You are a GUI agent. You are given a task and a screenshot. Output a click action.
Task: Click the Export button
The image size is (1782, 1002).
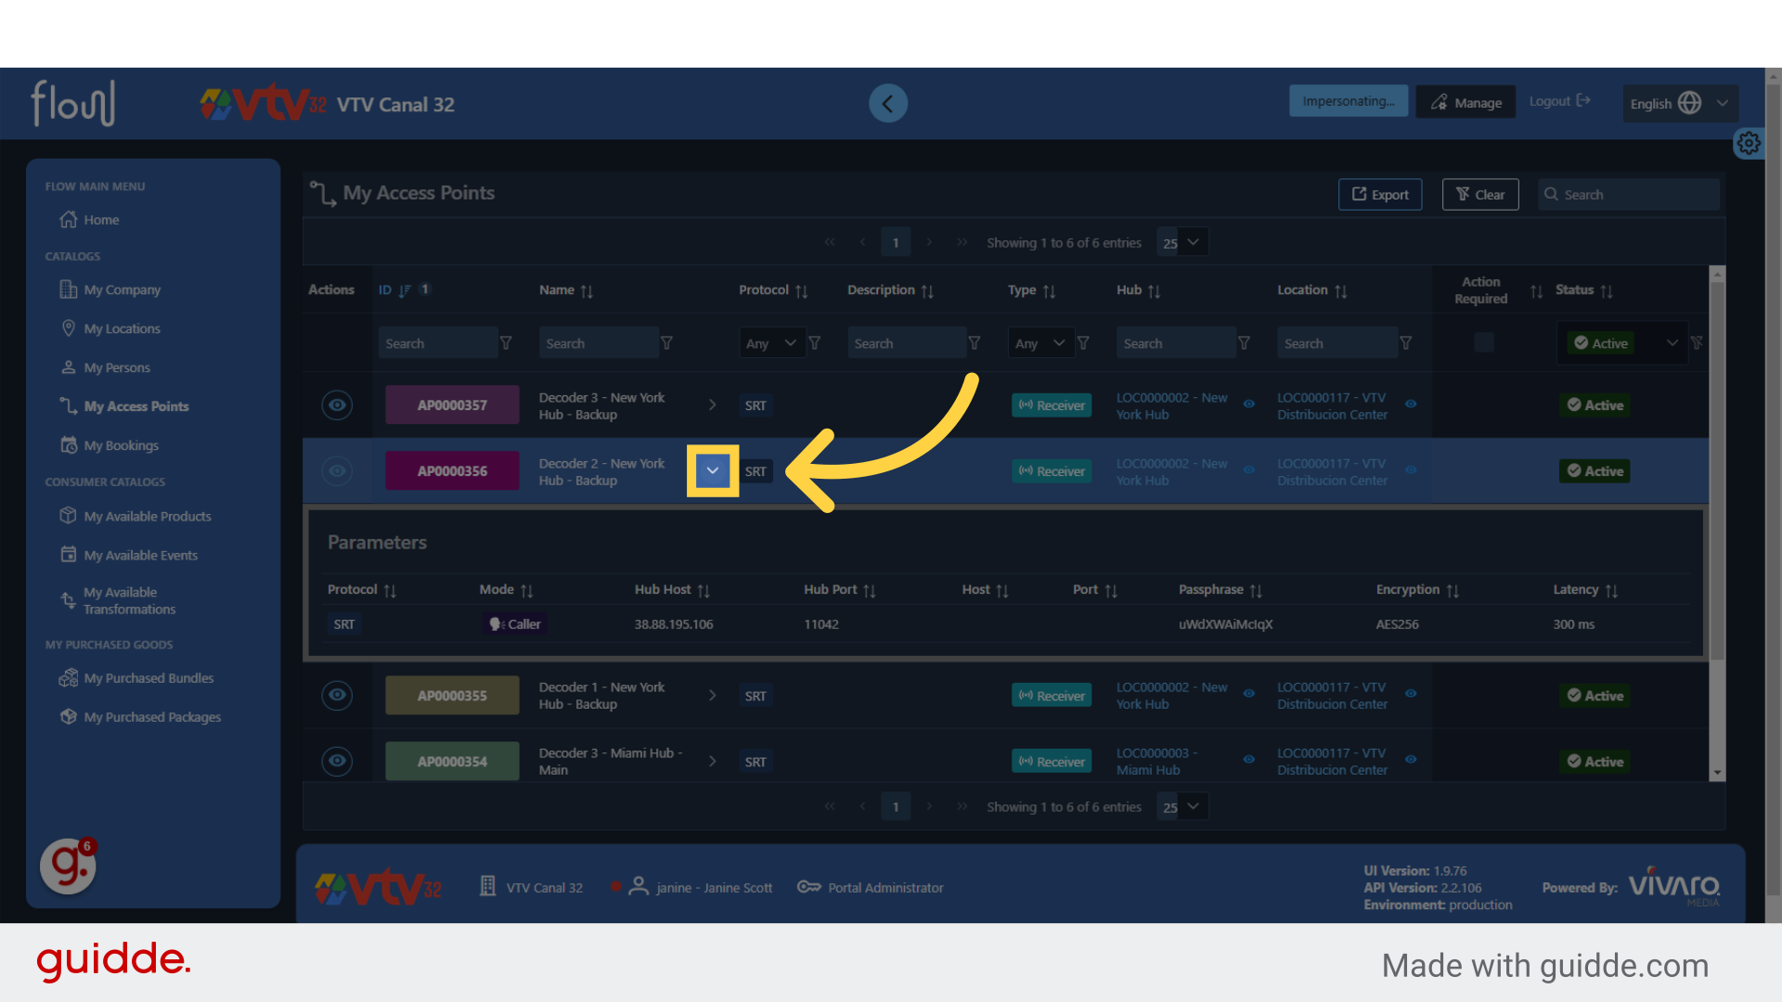click(1379, 195)
